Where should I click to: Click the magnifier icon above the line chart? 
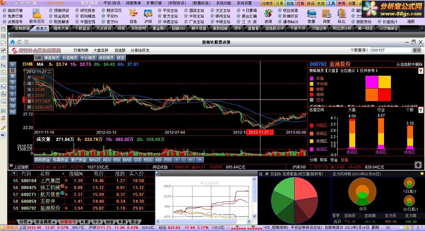tap(157, 174)
